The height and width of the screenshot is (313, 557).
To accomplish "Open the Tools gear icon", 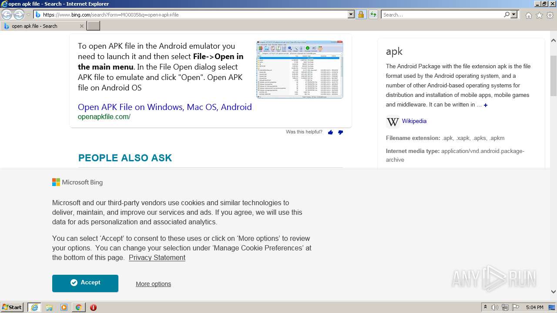I will pyautogui.click(x=550, y=15).
